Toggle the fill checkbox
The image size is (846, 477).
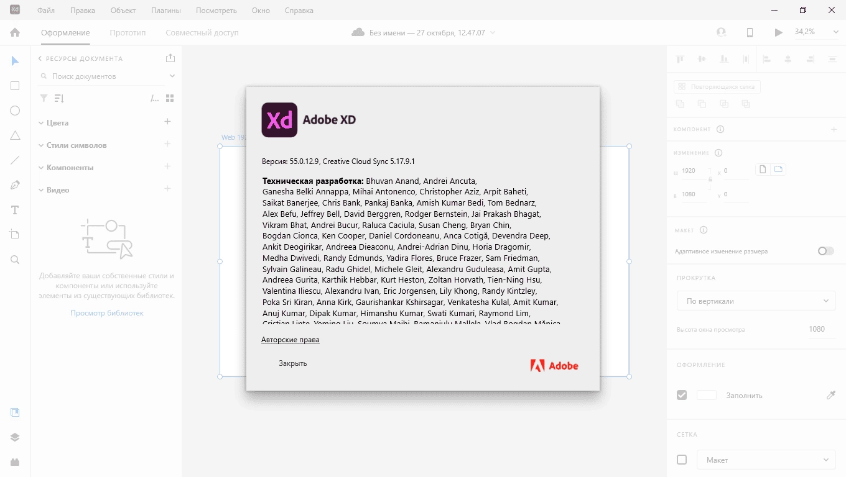pos(682,395)
